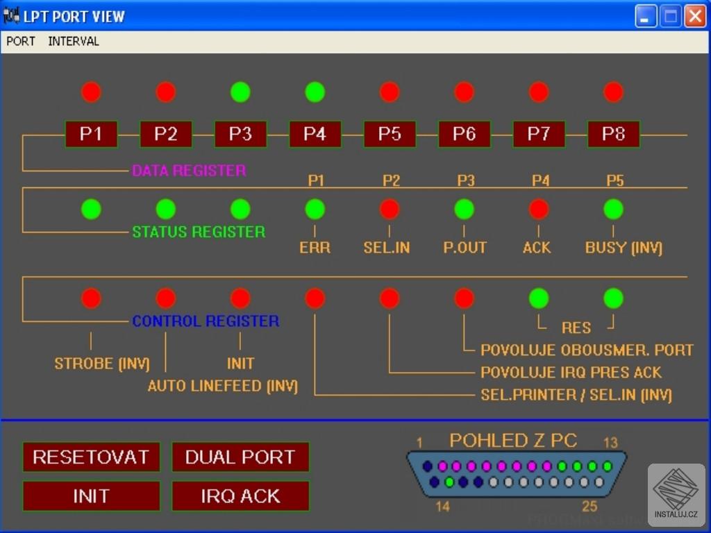This screenshot has width=711, height=533.
Task: Click the CONTROL REGISTER label
Action: tap(206, 321)
